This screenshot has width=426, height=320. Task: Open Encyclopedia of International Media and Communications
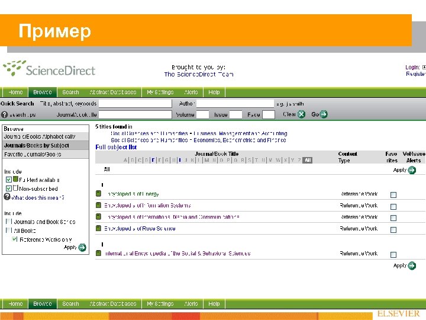coord(172,217)
